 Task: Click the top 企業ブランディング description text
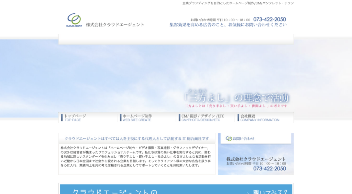pyautogui.click(x=238, y=3)
